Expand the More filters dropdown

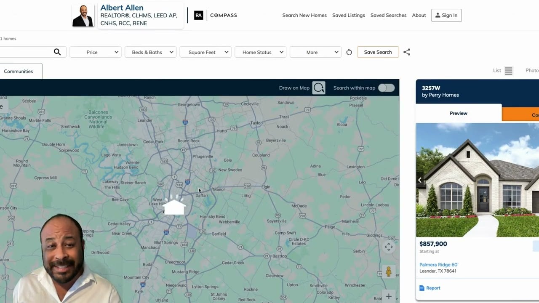[315, 52]
